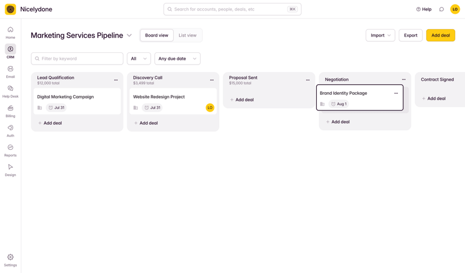Open Proposal Sent column options menu
Viewport: 465px width, 273px height.
pyautogui.click(x=308, y=80)
